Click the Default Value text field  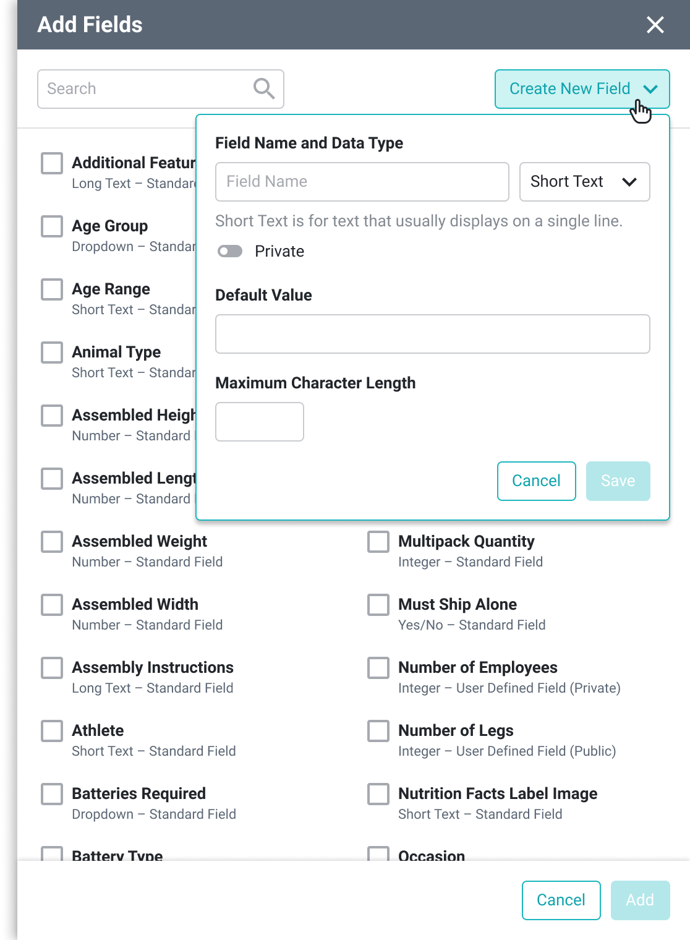tap(432, 334)
